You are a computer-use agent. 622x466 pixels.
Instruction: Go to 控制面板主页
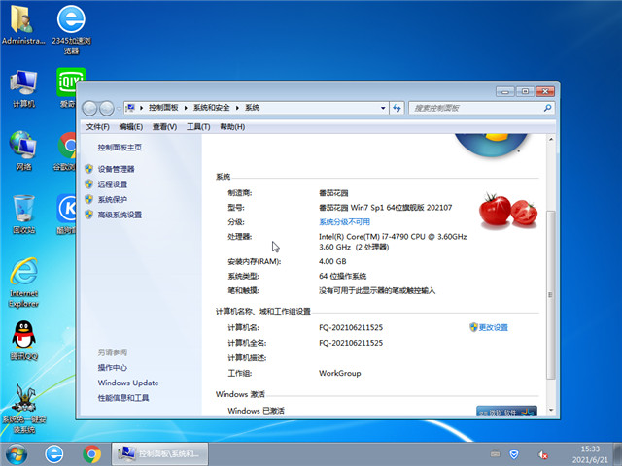coord(120,147)
